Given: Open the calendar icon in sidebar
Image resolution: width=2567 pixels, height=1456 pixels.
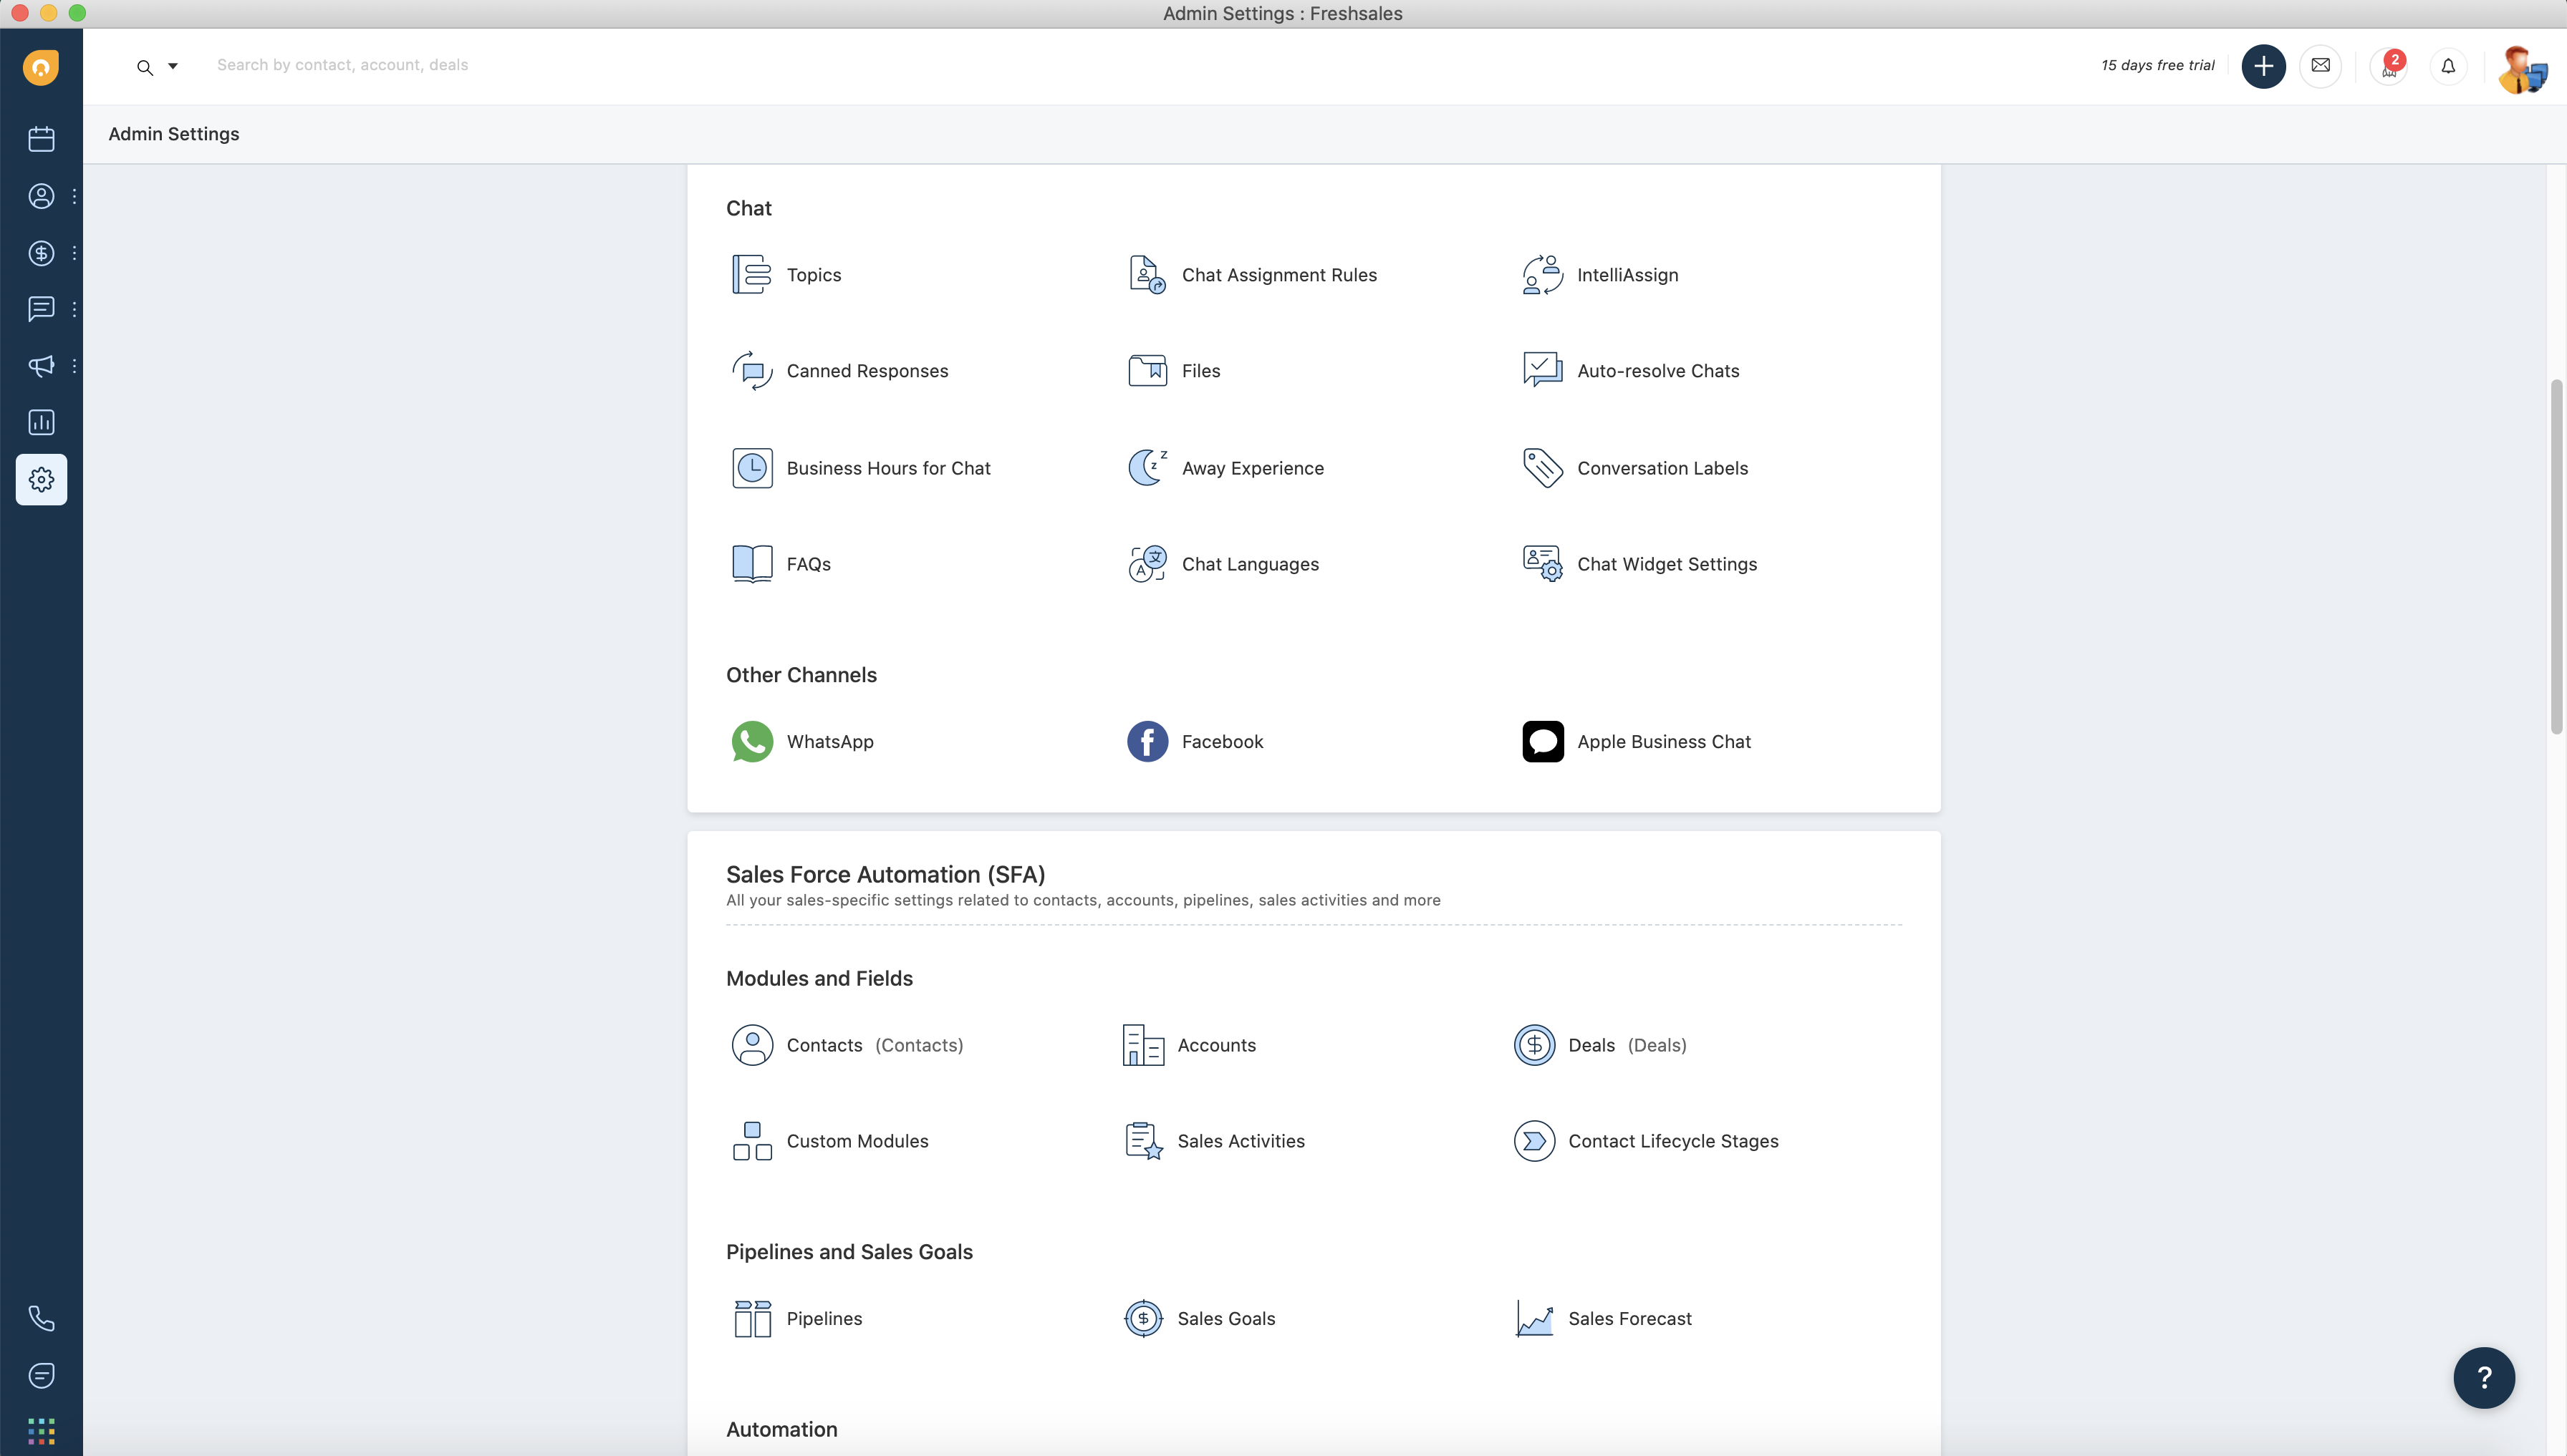Looking at the screenshot, I should 41,139.
